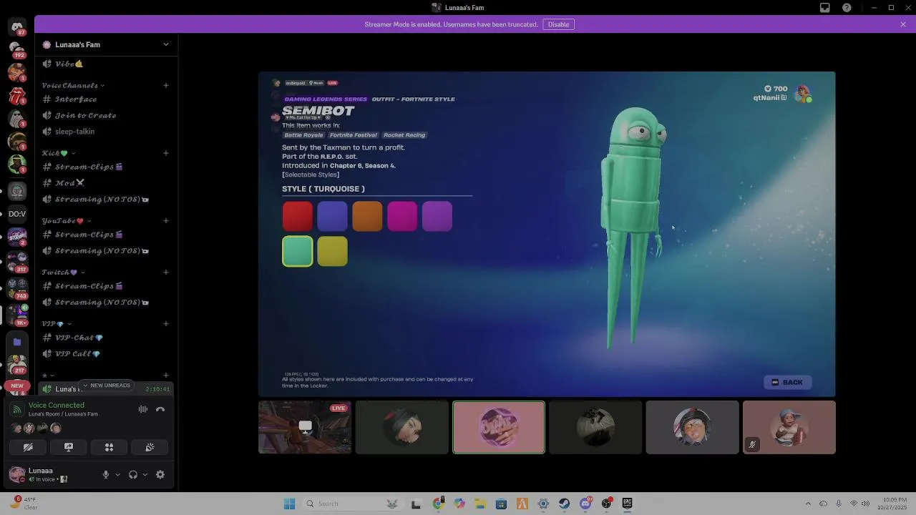Jump to NEW UNREADS in channel list
The width and height of the screenshot is (916, 515).
tap(107, 386)
